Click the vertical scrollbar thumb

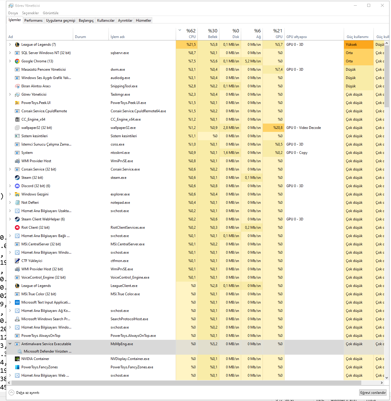coord(387,76)
